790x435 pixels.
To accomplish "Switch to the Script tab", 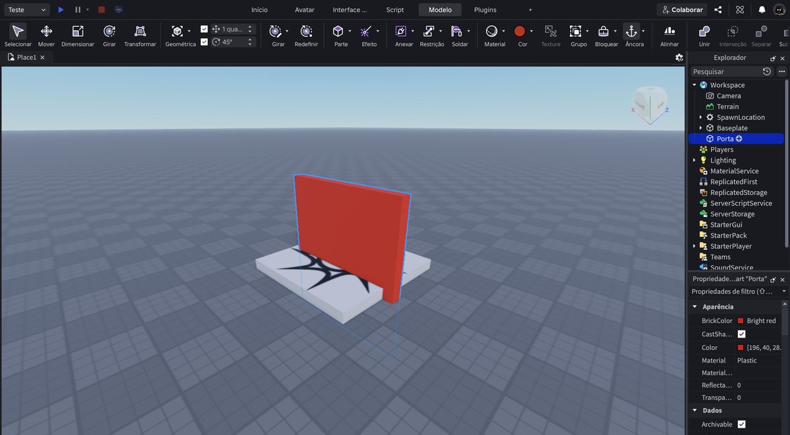I will 395,10.
